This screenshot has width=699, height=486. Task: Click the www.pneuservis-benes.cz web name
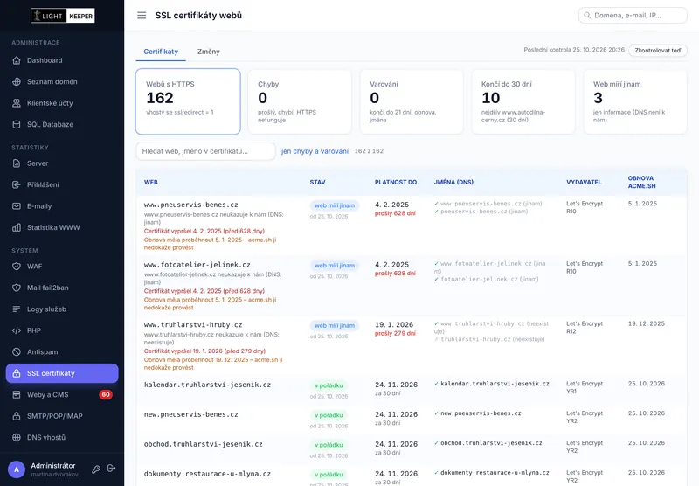[190, 205]
